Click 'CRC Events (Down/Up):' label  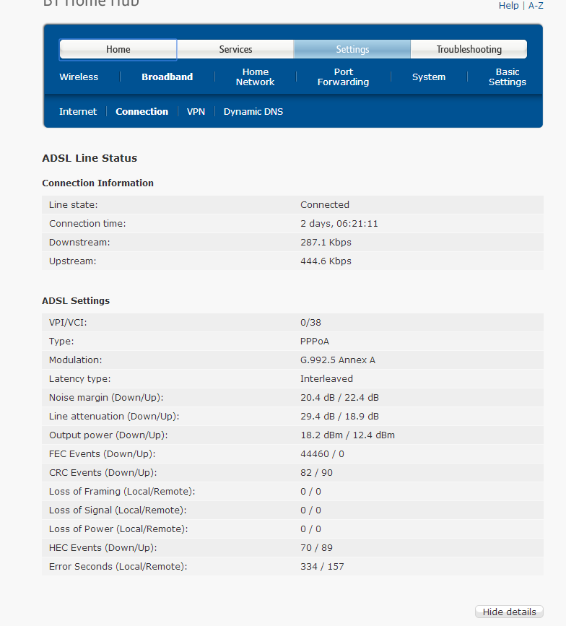[103, 473]
